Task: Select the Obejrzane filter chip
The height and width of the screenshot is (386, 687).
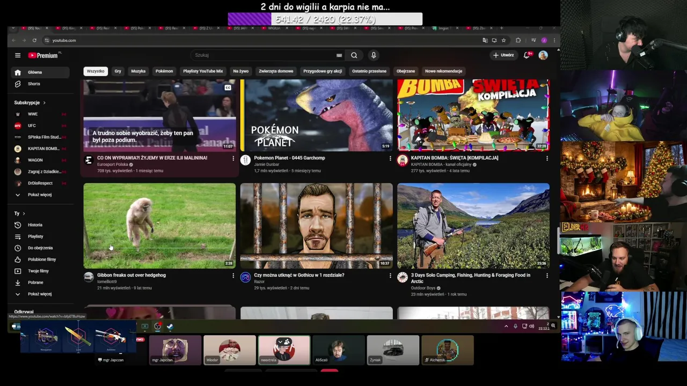Action: [406, 71]
